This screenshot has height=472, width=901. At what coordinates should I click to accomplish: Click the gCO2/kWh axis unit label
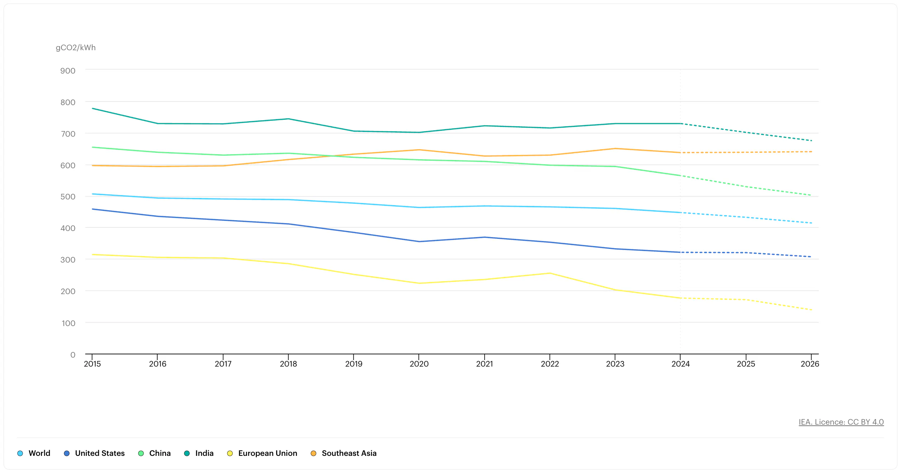pyautogui.click(x=76, y=48)
